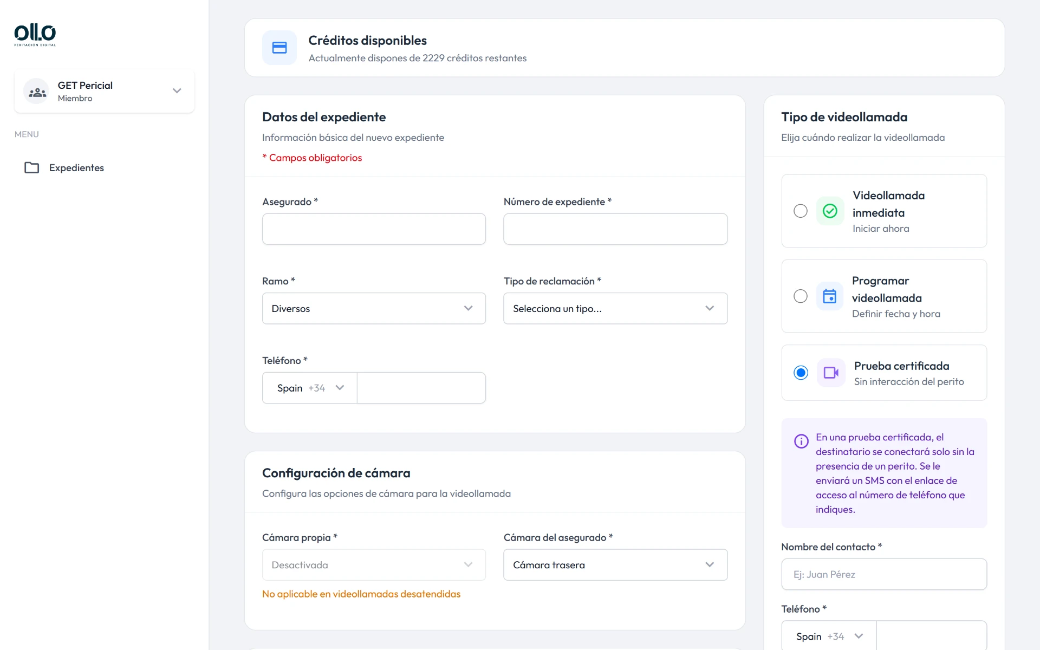Select the Videollamada inmediata radio button
The width and height of the screenshot is (1040, 650).
pyautogui.click(x=801, y=211)
